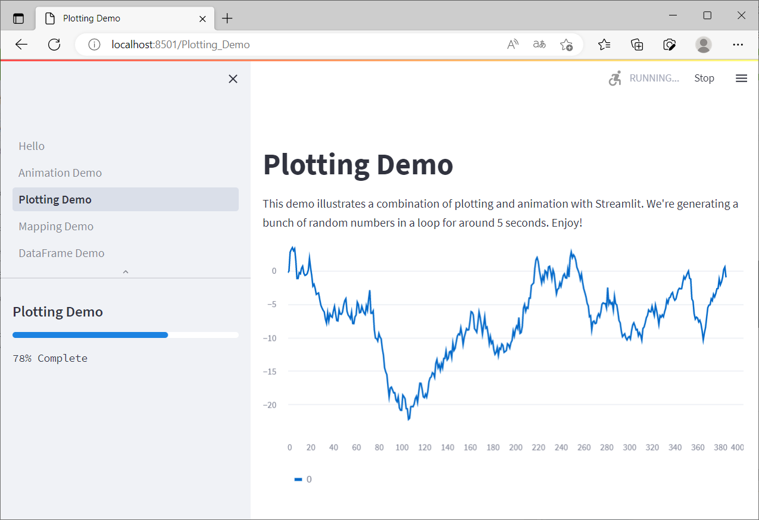Click the Collections icon
Screen dimensions: 759x520
[637, 44]
